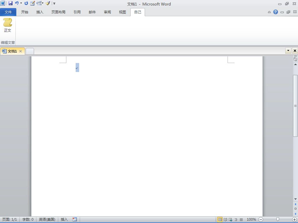The height and width of the screenshot is (223, 298).
Task: Click the vertical scrollbar thumb
Action: point(295,106)
